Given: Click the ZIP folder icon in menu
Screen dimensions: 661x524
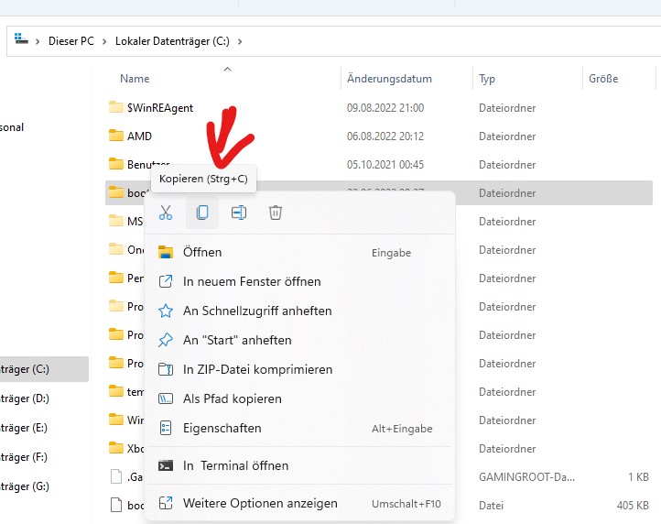Looking at the screenshot, I should (x=166, y=369).
